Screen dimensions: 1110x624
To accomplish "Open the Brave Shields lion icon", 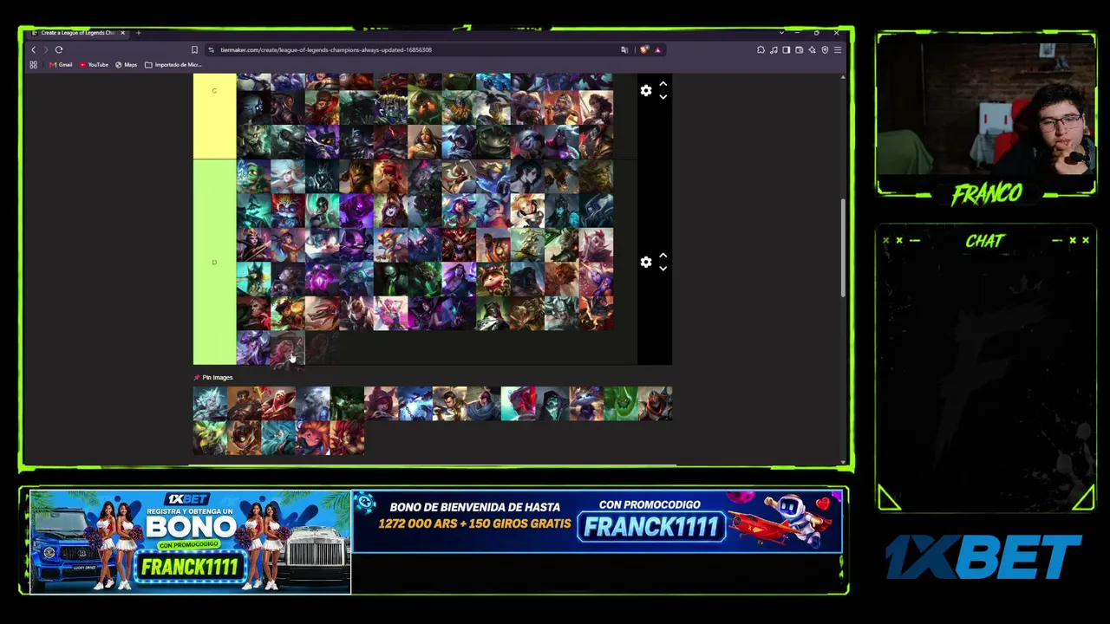I will [644, 49].
